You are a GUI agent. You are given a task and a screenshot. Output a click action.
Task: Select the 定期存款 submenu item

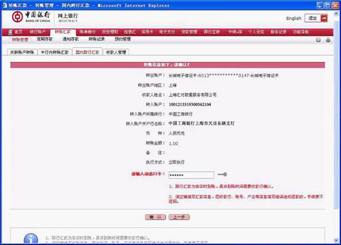tap(45, 39)
